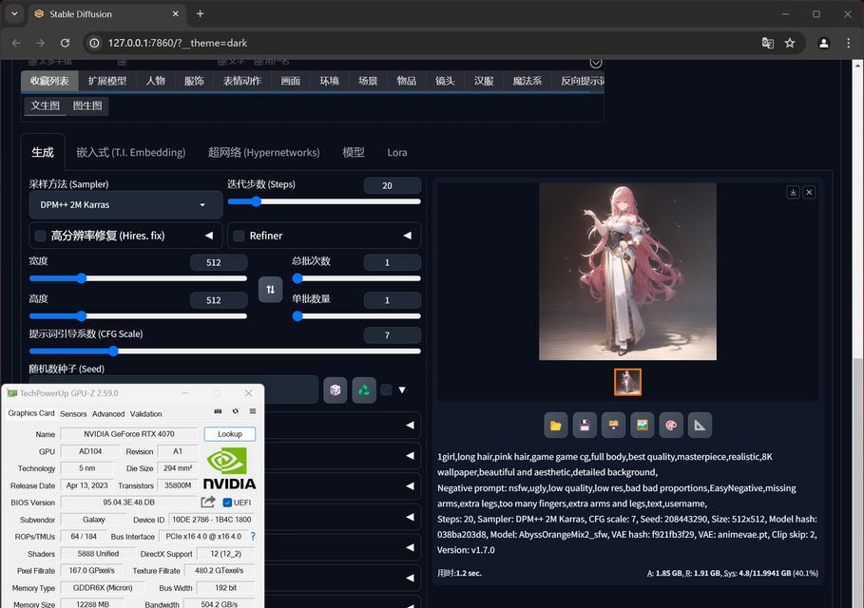Click the Lookup button in GPU-Z

click(230, 434)
